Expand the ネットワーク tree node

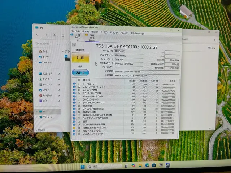click(36, 117)
